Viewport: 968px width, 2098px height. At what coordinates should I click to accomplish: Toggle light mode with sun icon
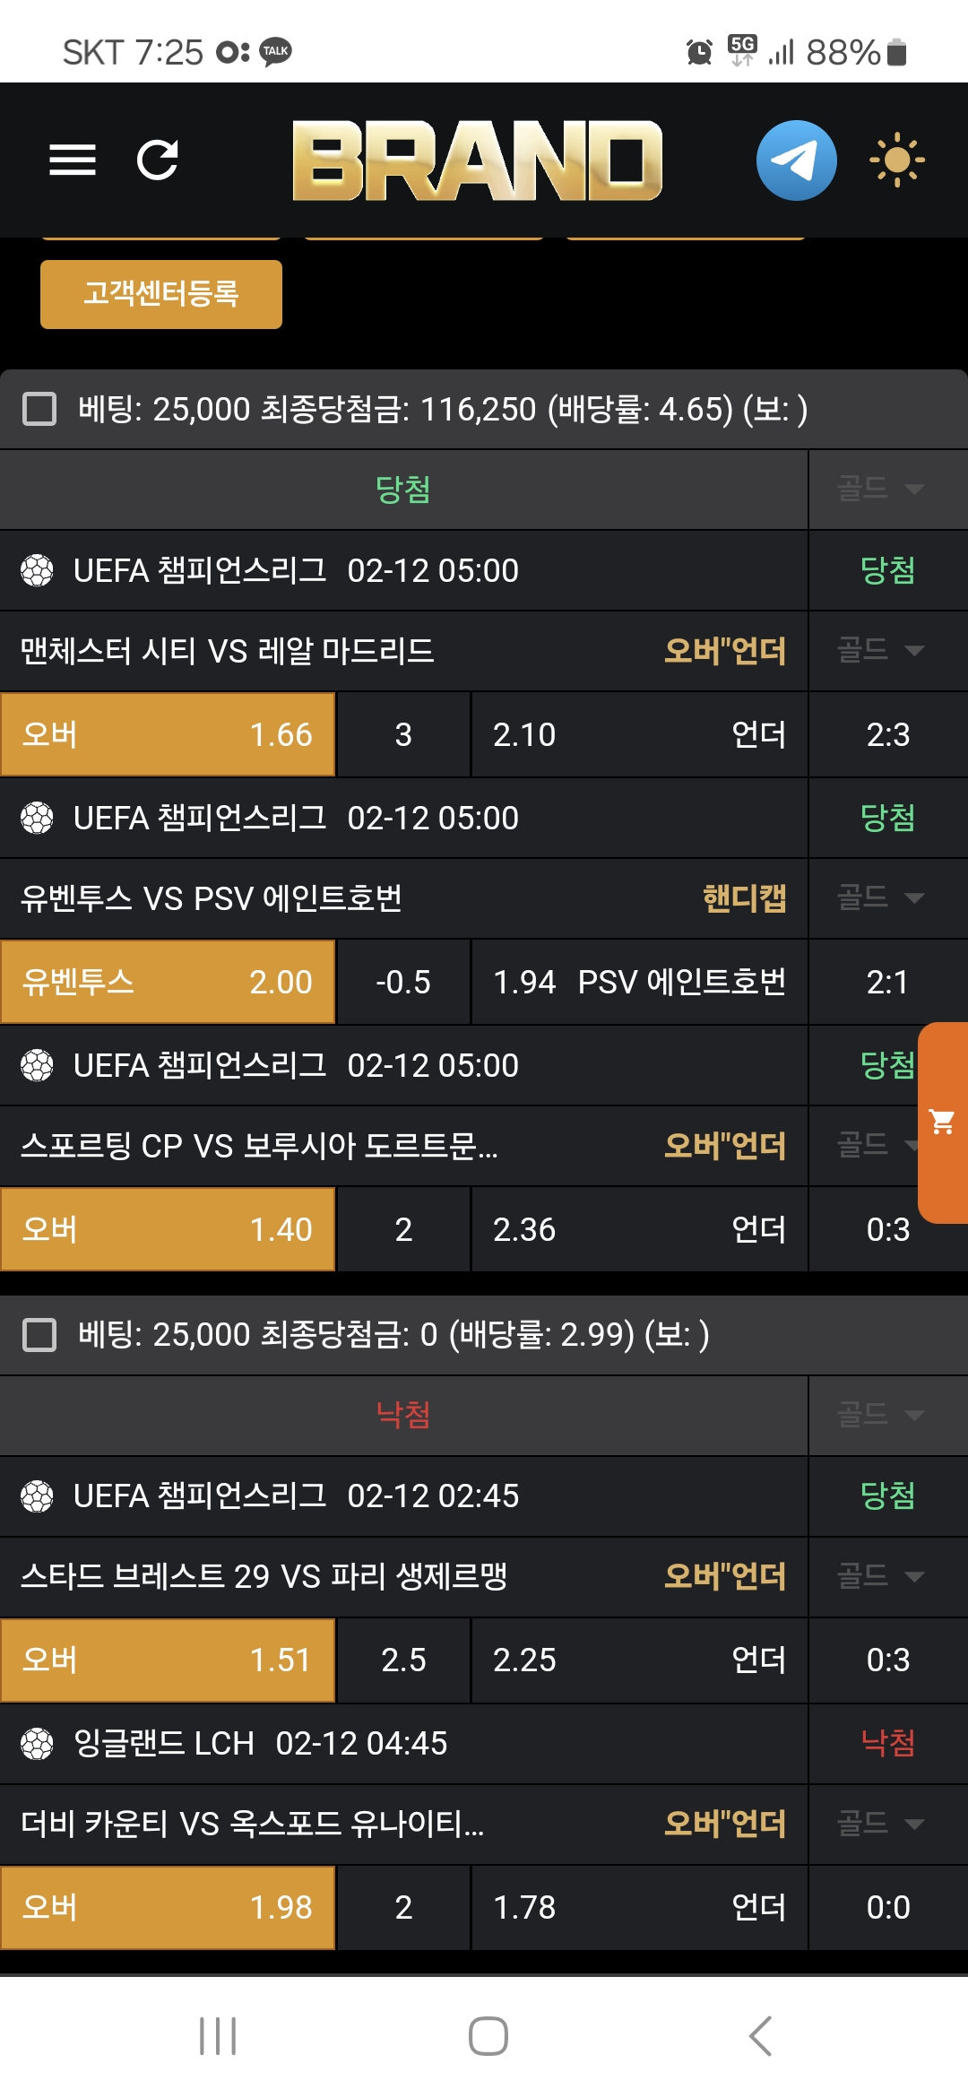[896, 160]
